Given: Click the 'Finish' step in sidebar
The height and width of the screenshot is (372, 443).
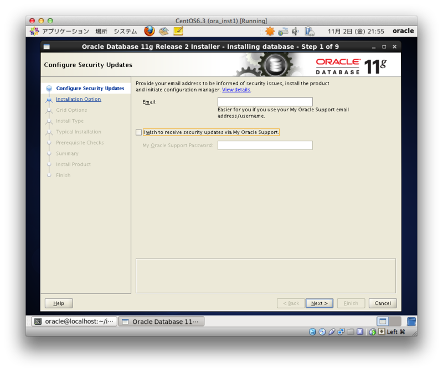Looking at the screenshot, I should click(x=63, y=175).
